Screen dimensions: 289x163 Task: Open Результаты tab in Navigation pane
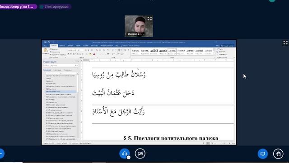67,70
